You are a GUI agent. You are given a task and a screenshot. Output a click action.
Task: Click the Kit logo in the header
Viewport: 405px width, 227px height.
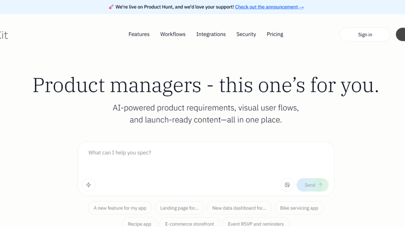pyautogui.click(x=3, y=35)
